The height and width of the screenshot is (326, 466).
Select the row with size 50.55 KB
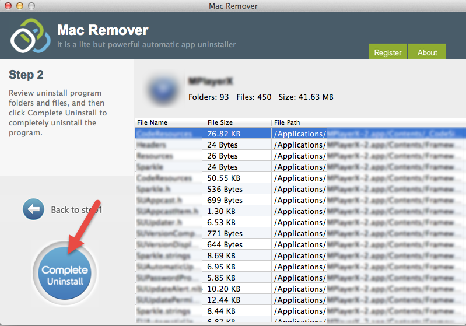(x=300, y=178)
